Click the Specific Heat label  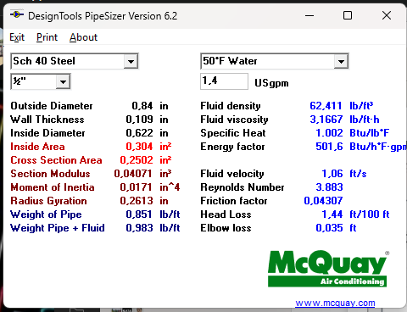point(233,133)
